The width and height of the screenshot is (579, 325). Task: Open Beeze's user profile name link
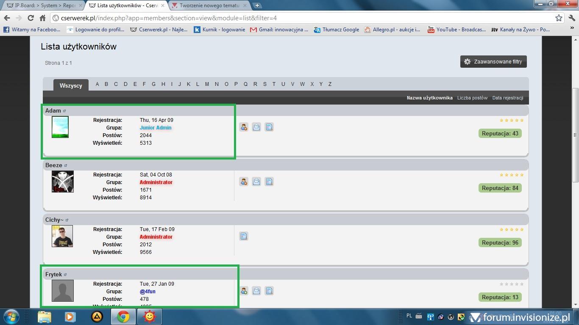(x=54, y=165)
